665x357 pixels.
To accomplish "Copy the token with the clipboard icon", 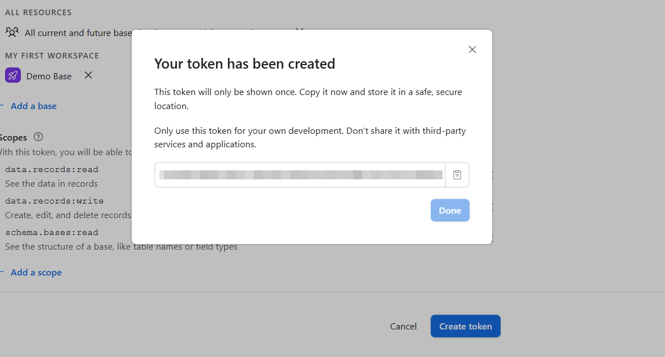I will click(457, 174).
